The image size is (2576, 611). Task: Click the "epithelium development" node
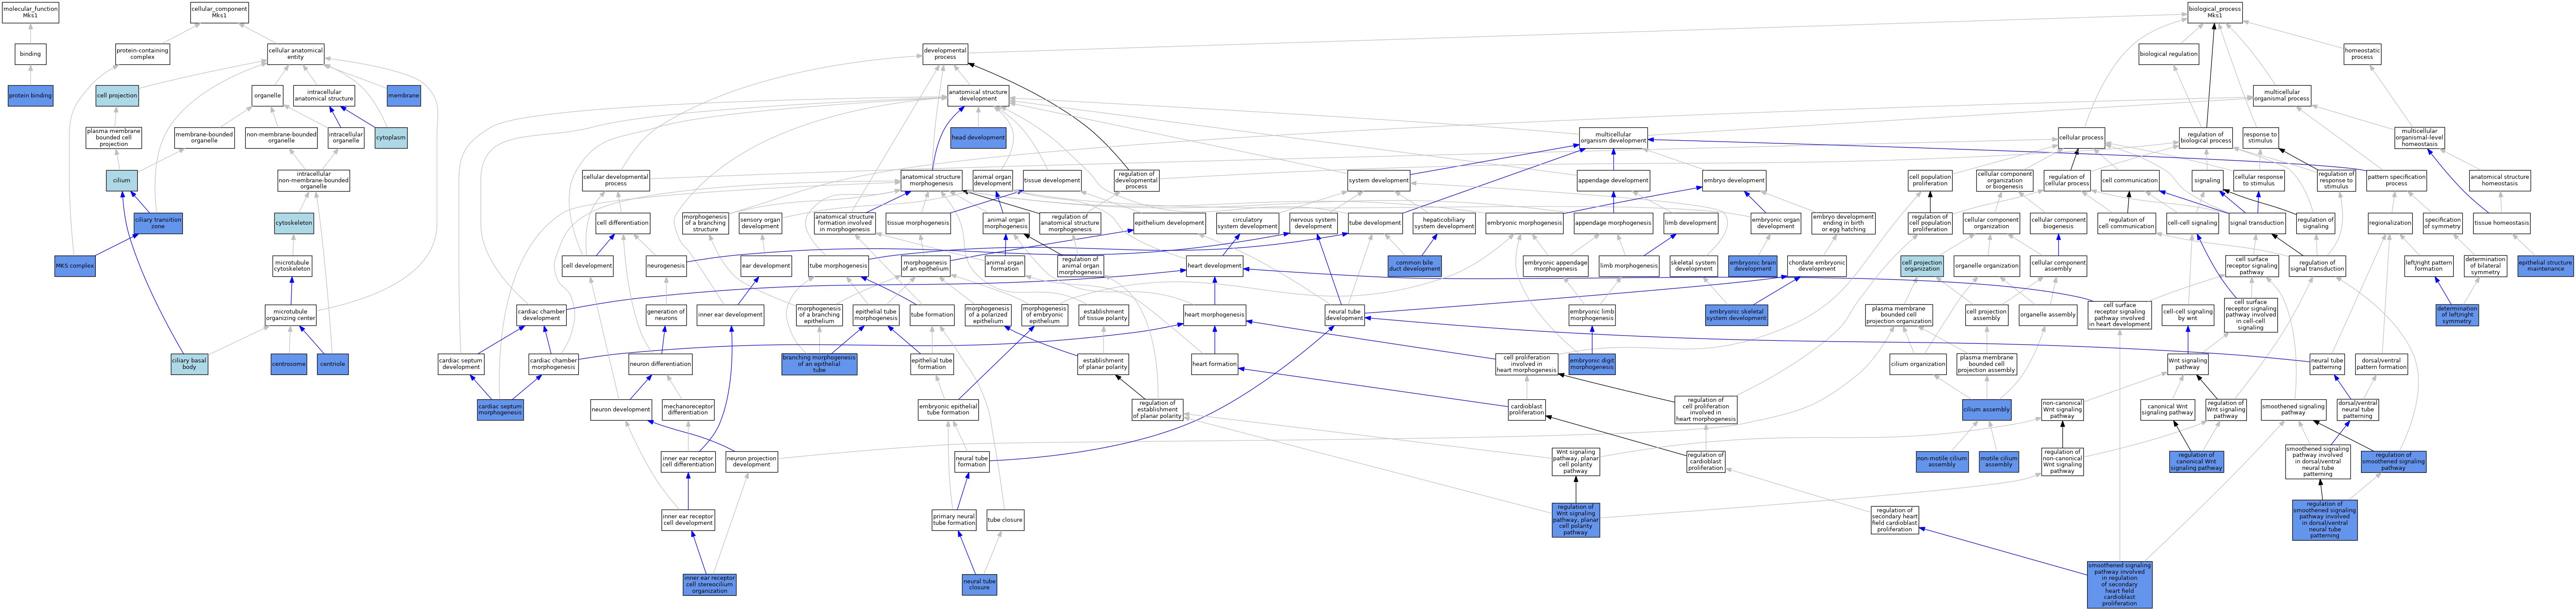click(1169, 223)
